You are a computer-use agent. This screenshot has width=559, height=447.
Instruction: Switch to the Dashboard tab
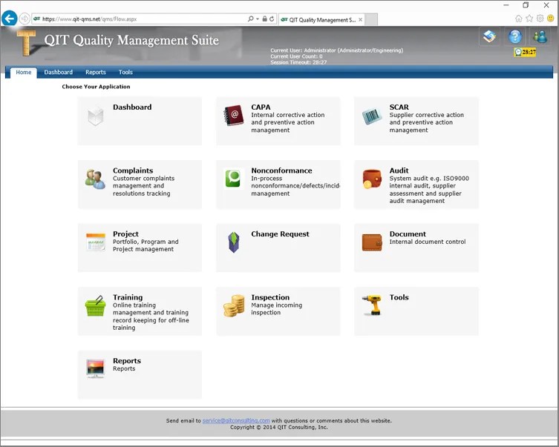click(58, 72)
